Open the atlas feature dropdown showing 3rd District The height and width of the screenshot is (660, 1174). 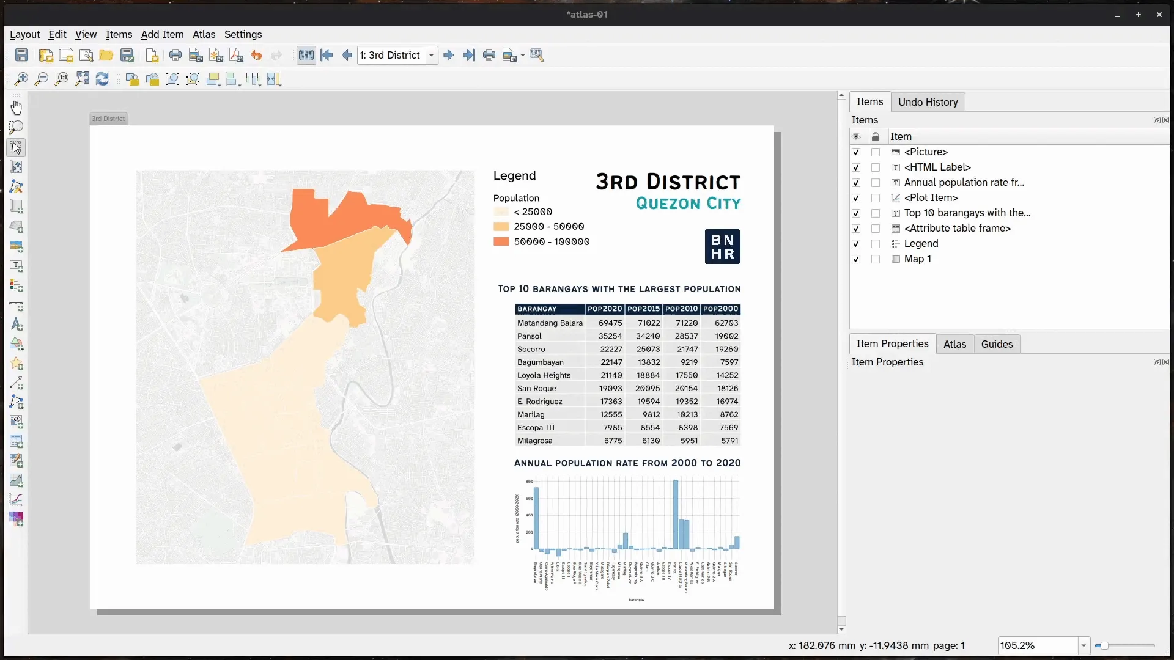click(x=432, y=55)
